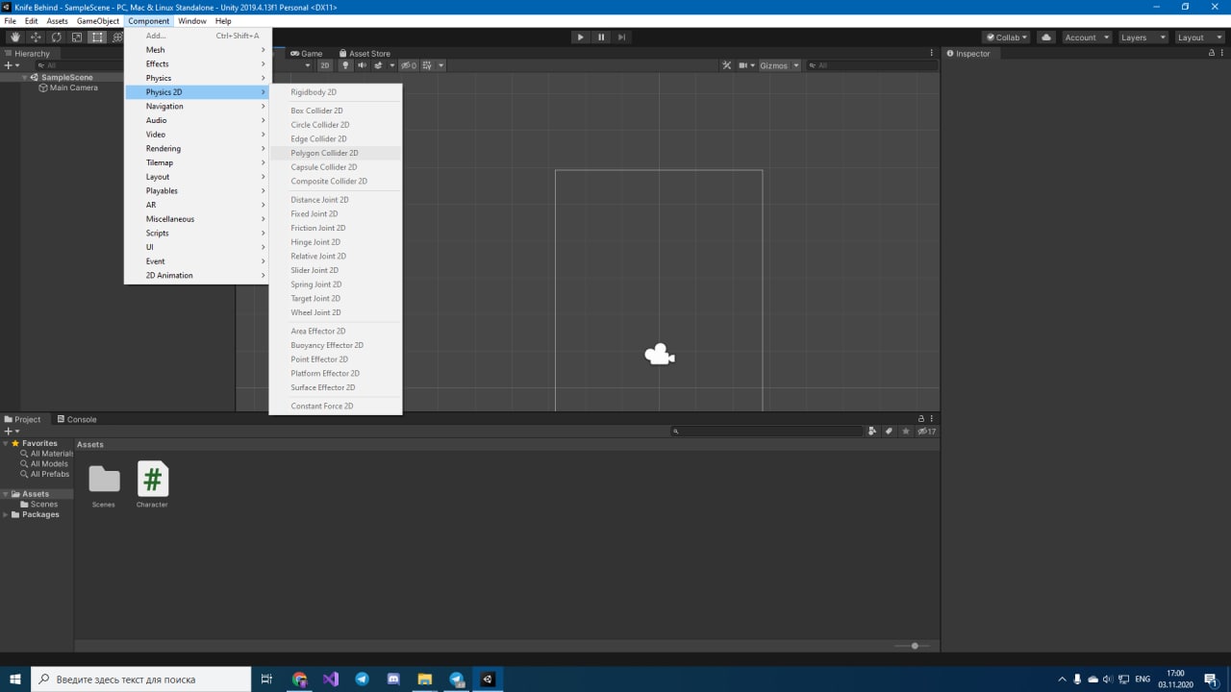Toggle hidden objects visibility in Scene
Image resolution: width=1231 pixels, height=692 pixels.
409,65
